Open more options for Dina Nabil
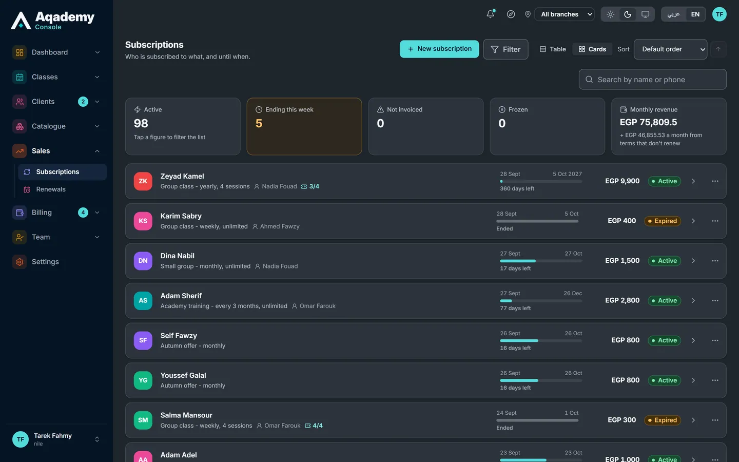The image size is (739, 462). pos(715,261)
